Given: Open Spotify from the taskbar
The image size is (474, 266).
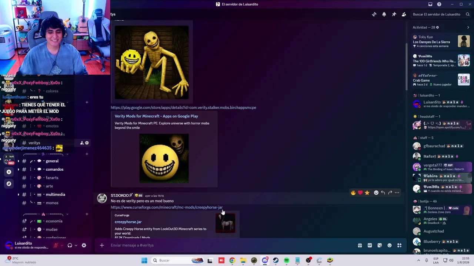Looking at the screenshot, I should coord(287,260).
